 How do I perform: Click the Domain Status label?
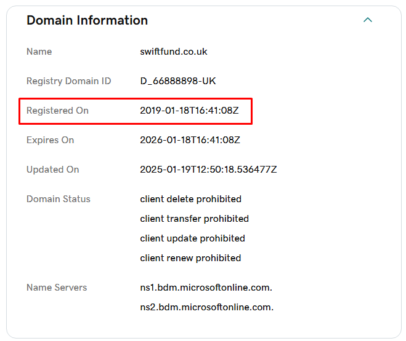click(x=59, y=199)
